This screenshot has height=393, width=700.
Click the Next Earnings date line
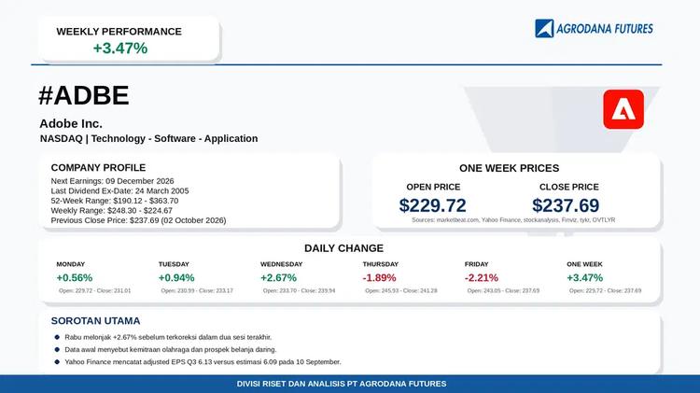(x=113, y=181)
